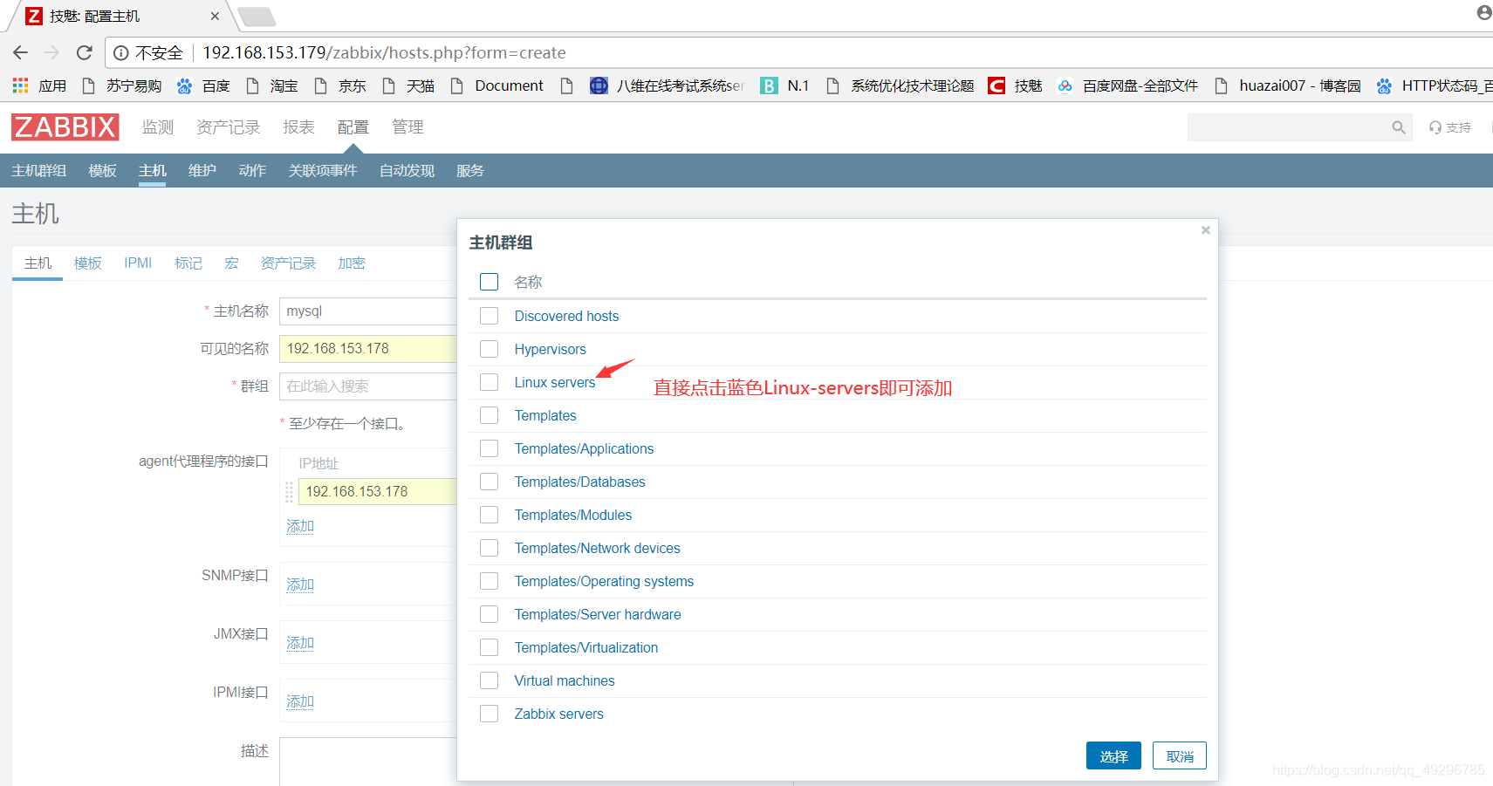Close the 技魅 配置主机 browser tab
This screenshot has width=1493, height=786.
(215, 16)
